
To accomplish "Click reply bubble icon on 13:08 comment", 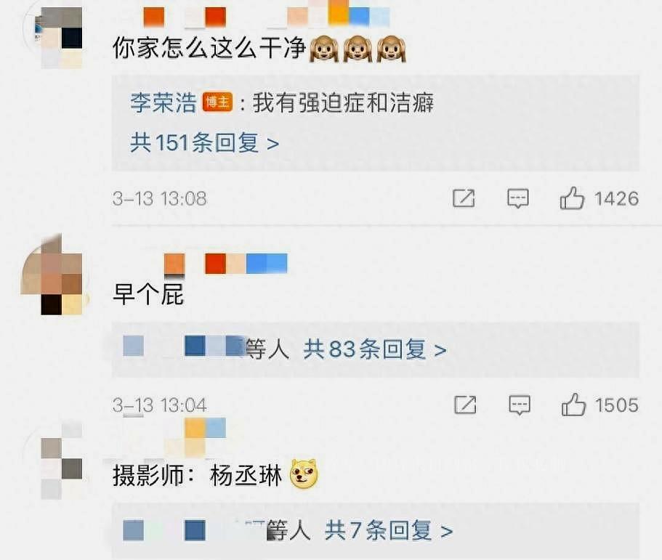I will click(x=517, y=198).
